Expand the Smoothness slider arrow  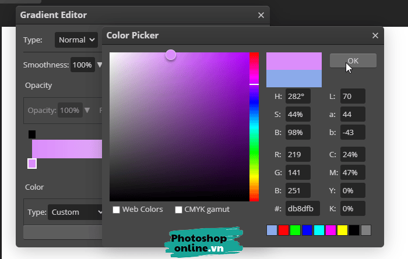click(100, 65)
